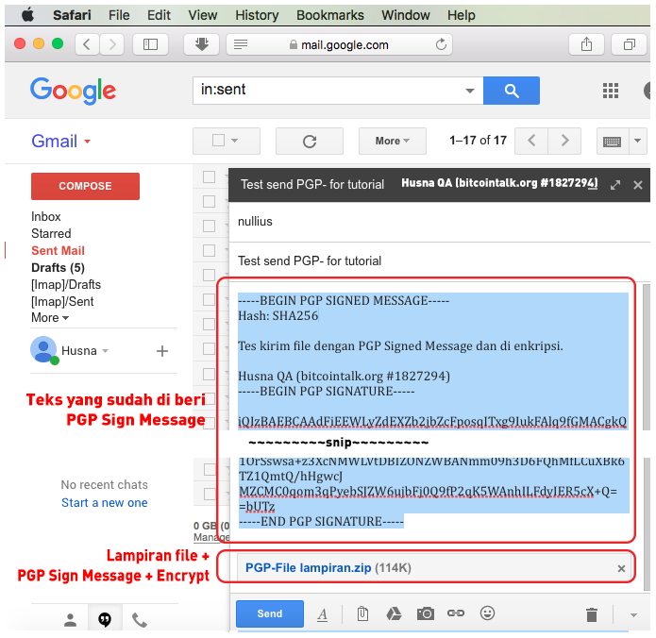The width and height of the screenshot is (656, 638).
Task: Click the mail.google.com address field
Action: 339,44
